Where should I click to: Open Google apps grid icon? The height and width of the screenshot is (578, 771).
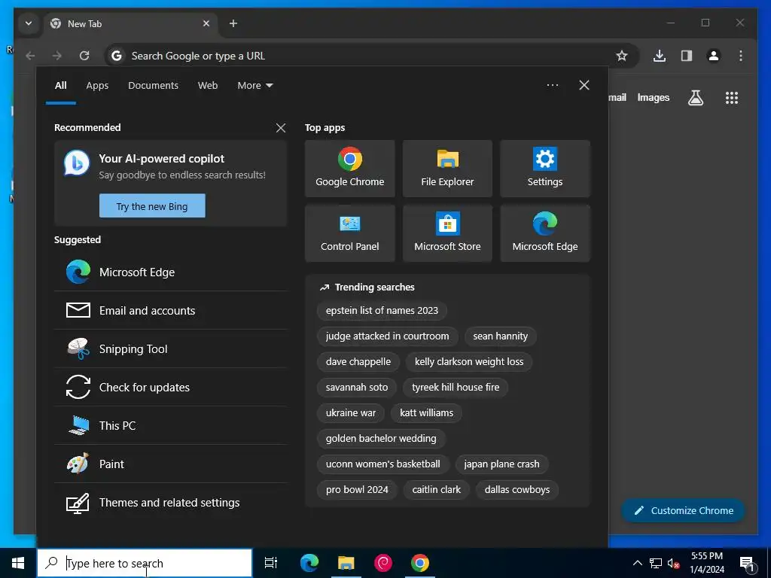click(732, 98)
